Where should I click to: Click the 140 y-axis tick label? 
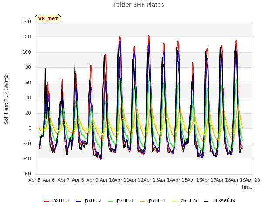(27, 22)
